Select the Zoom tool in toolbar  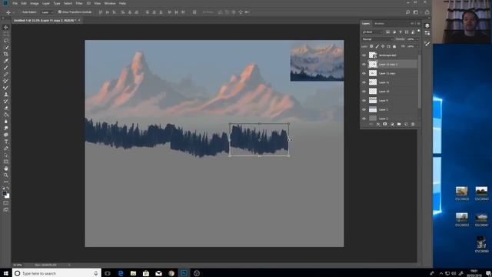6,175
